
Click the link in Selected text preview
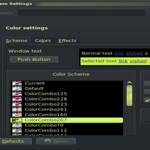click(123, 61)
